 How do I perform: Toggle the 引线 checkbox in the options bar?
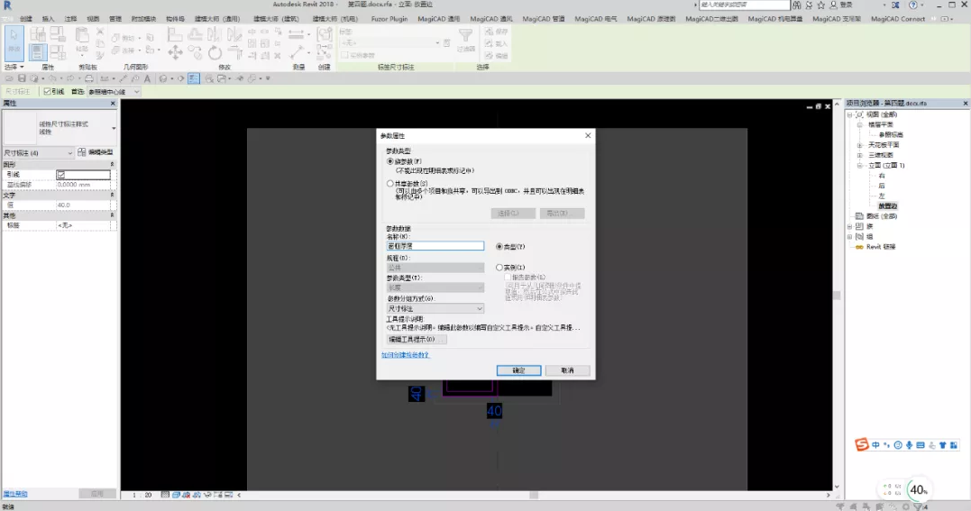(47, 92)
